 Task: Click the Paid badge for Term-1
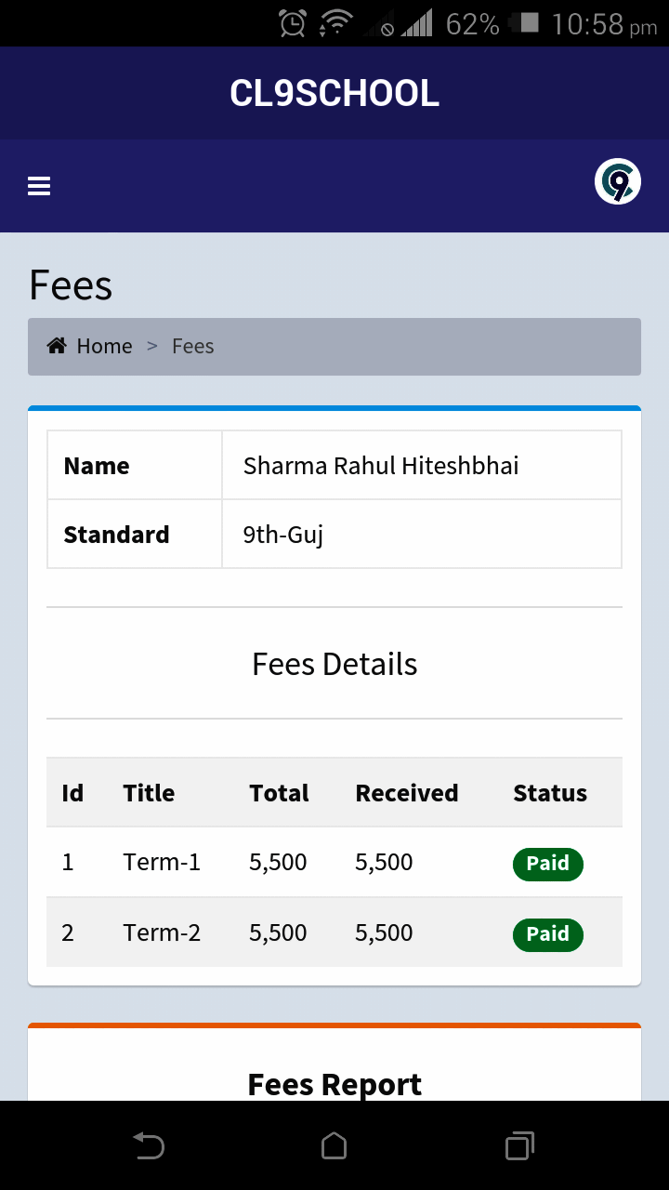[x=547, y=864]
